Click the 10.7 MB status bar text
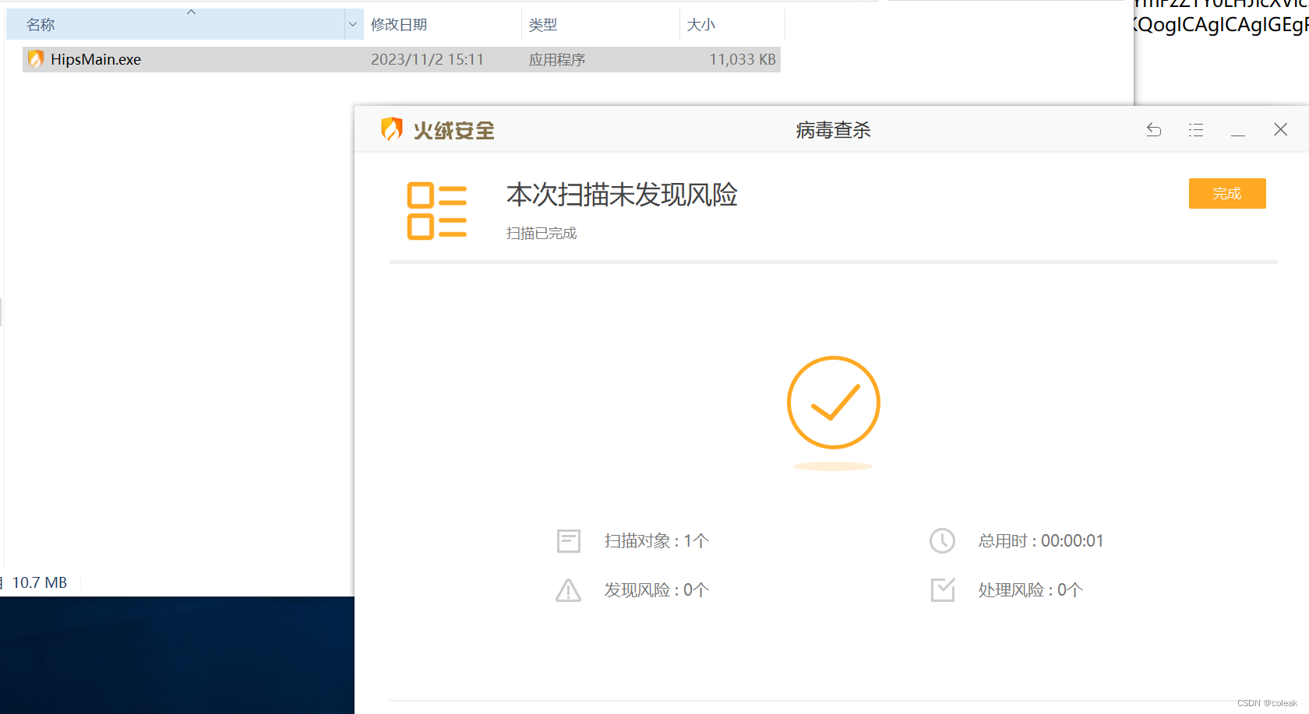Image resolution: width=1309 pixels, height=714 pixels. [39, 582]
